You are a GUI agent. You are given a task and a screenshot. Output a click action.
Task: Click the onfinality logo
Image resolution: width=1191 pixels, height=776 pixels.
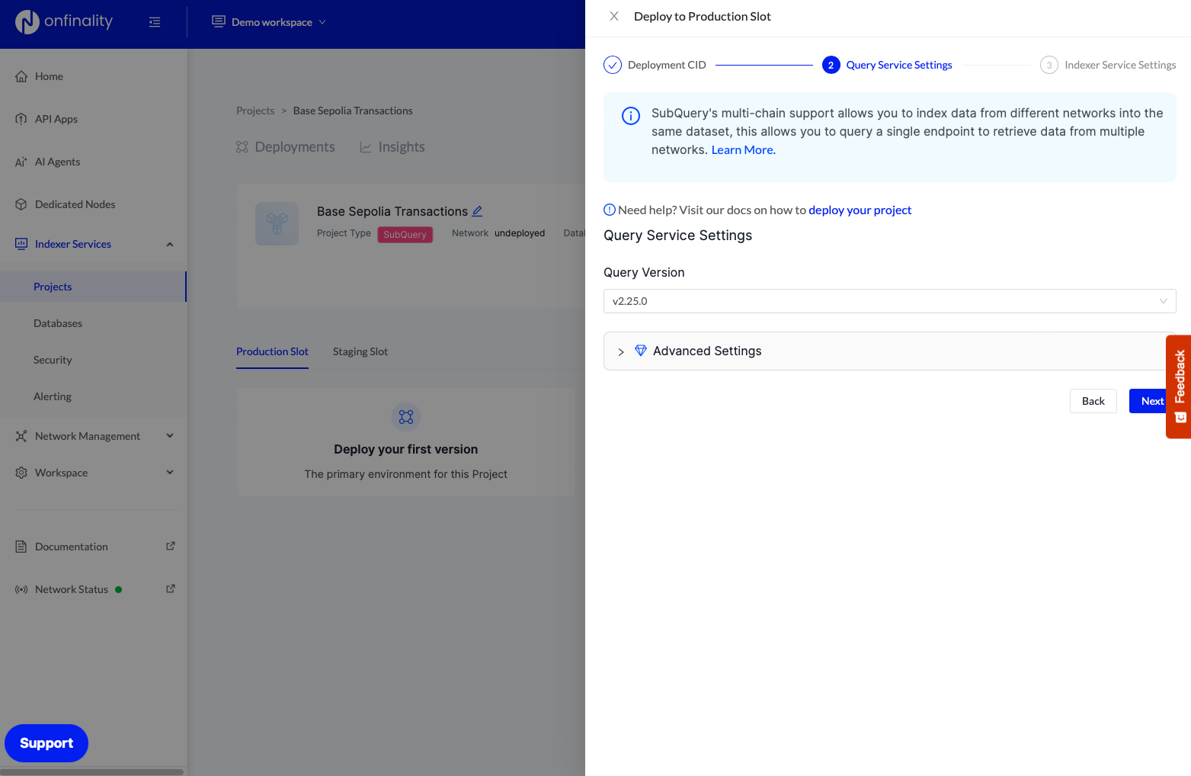pyautogui.click(x=64, y=21)
